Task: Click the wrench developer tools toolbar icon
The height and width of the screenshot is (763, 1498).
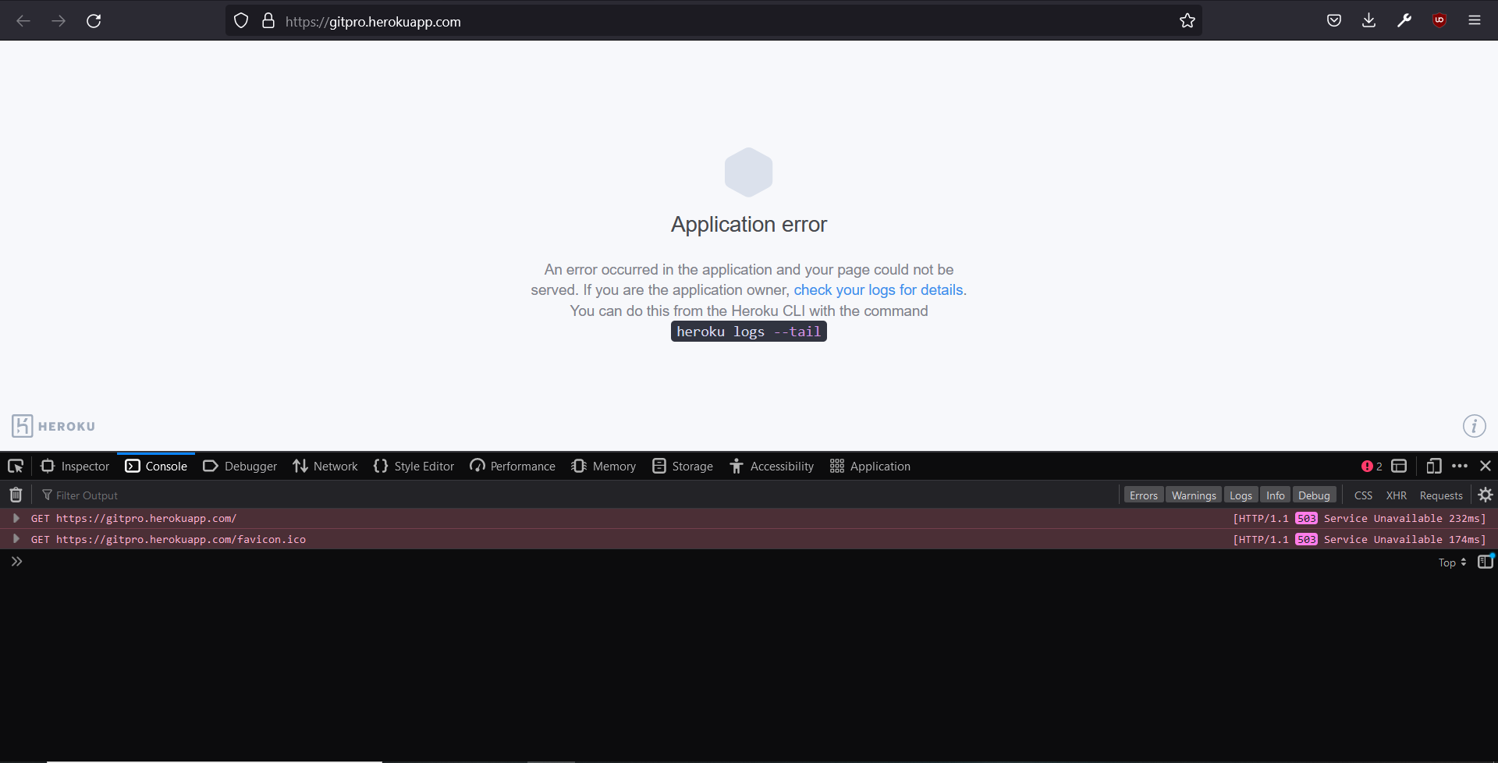Action: [1404, 21]
